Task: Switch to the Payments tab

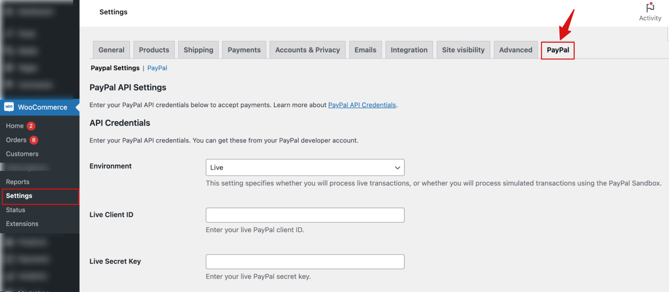Action: 244,49
